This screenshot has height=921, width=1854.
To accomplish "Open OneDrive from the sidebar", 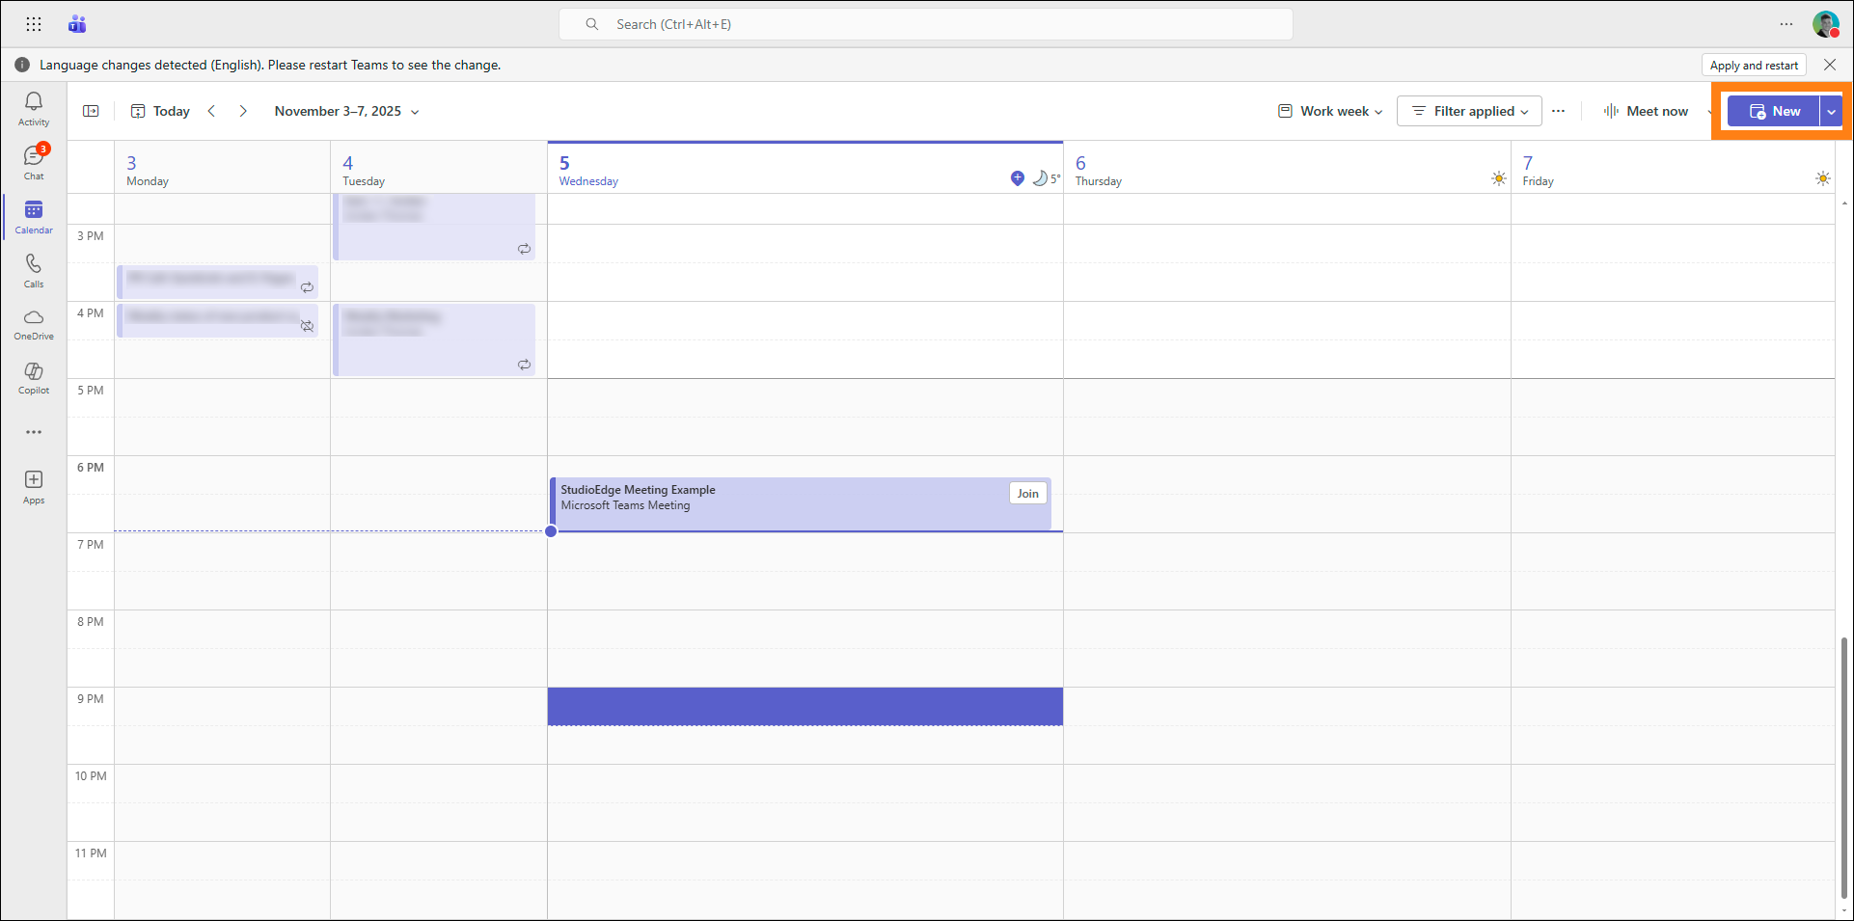I will (x=34, y=324).
